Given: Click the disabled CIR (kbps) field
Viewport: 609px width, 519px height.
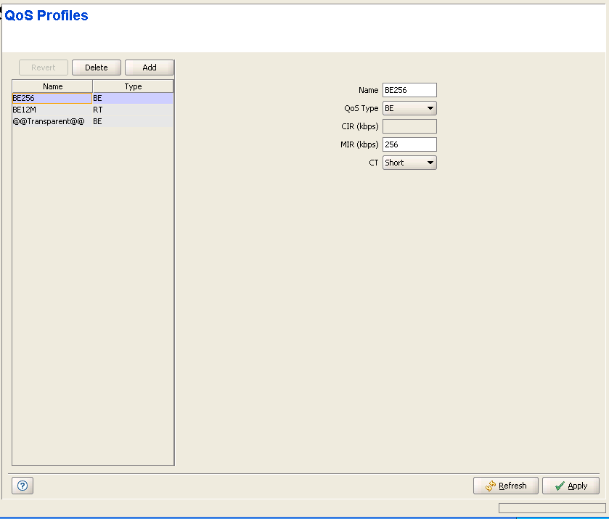Looking at the screenshot, I should (x=409, y=126).
